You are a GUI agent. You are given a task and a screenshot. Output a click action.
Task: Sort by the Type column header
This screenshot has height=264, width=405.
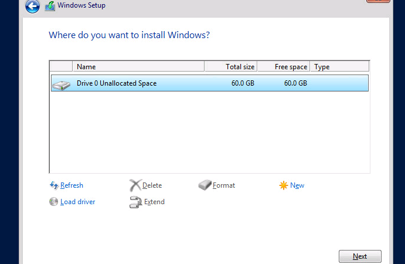(340, 66)
